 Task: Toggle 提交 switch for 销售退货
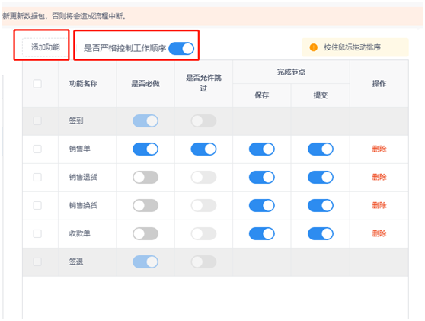pyautogui.click(x=321, y=177)
